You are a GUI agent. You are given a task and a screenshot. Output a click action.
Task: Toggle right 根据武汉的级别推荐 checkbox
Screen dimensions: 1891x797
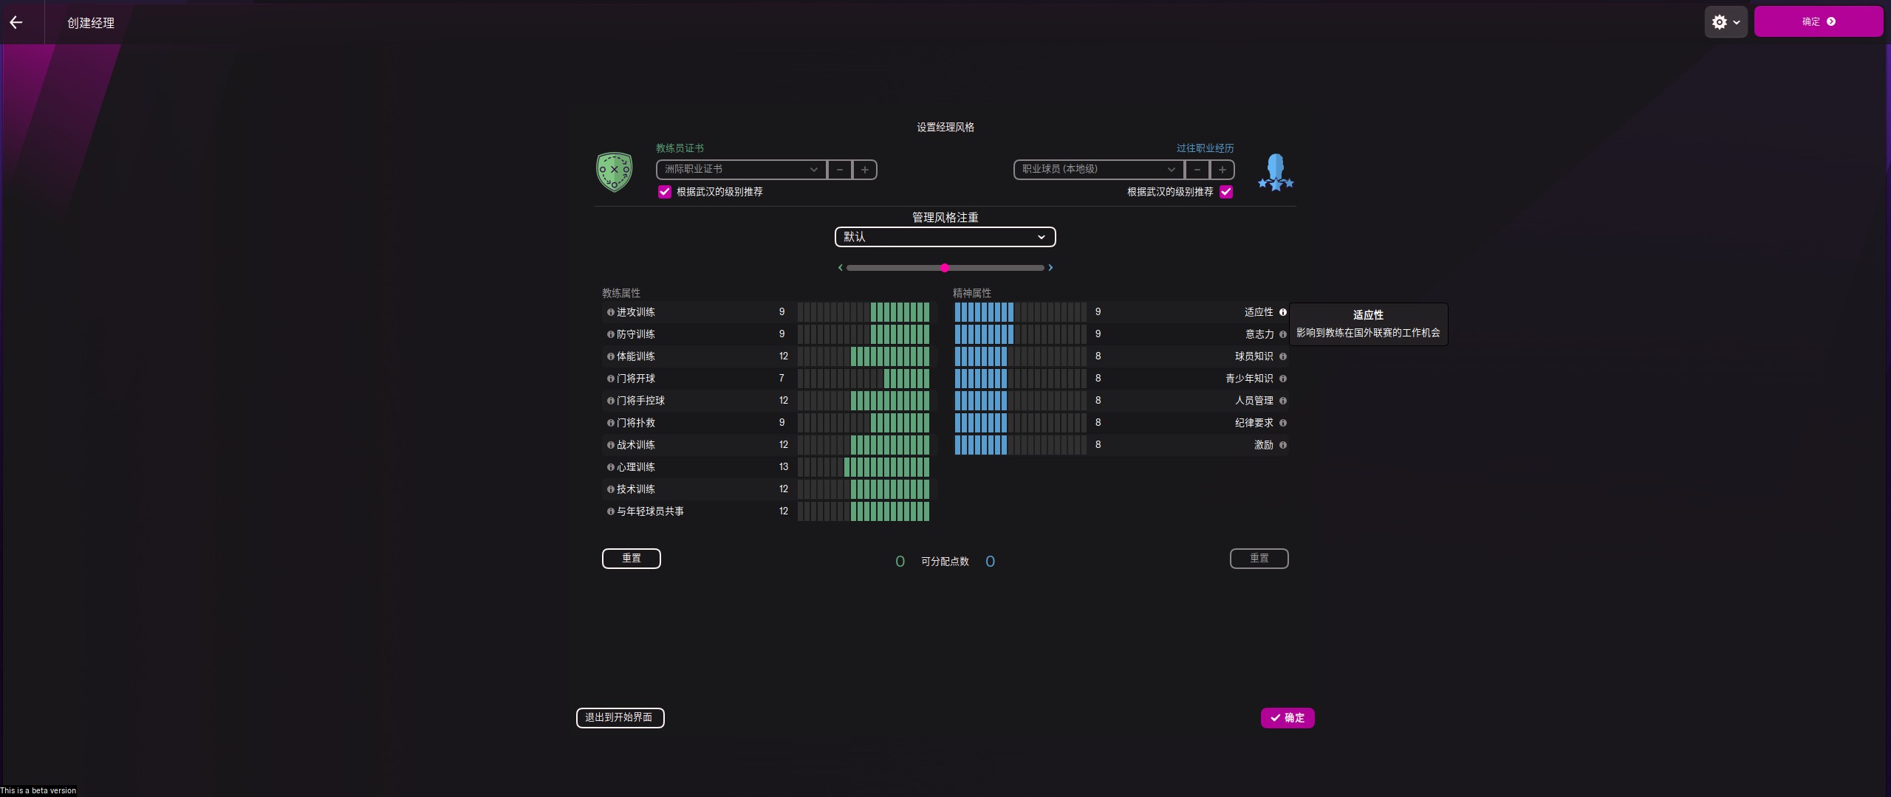[x=1226, y=192]
